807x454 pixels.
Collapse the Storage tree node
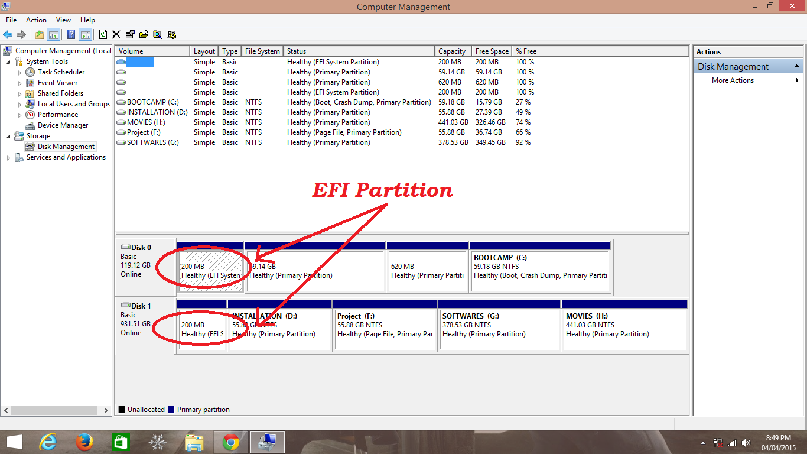point(8,137)
